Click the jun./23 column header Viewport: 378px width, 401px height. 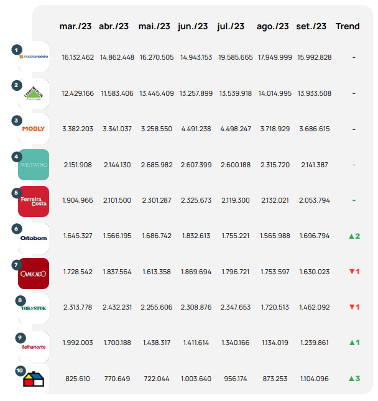point(193,26)
